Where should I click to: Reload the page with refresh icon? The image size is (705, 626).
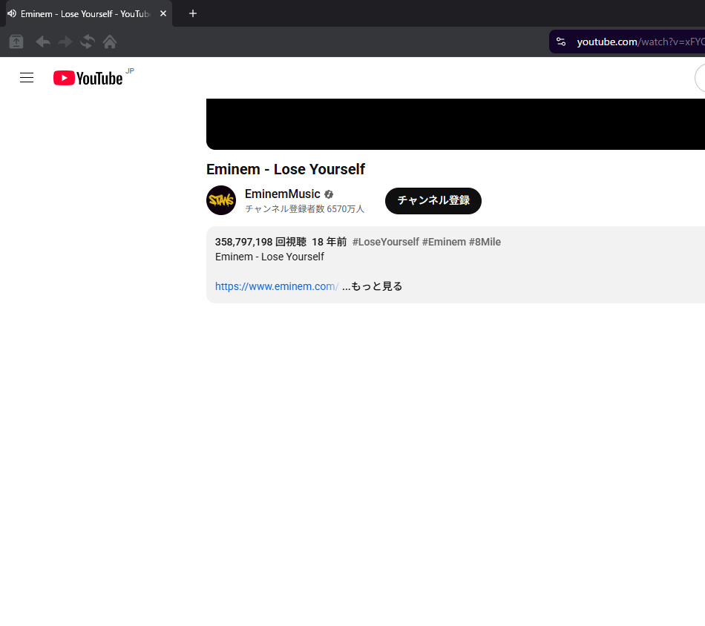pos(88,42)
